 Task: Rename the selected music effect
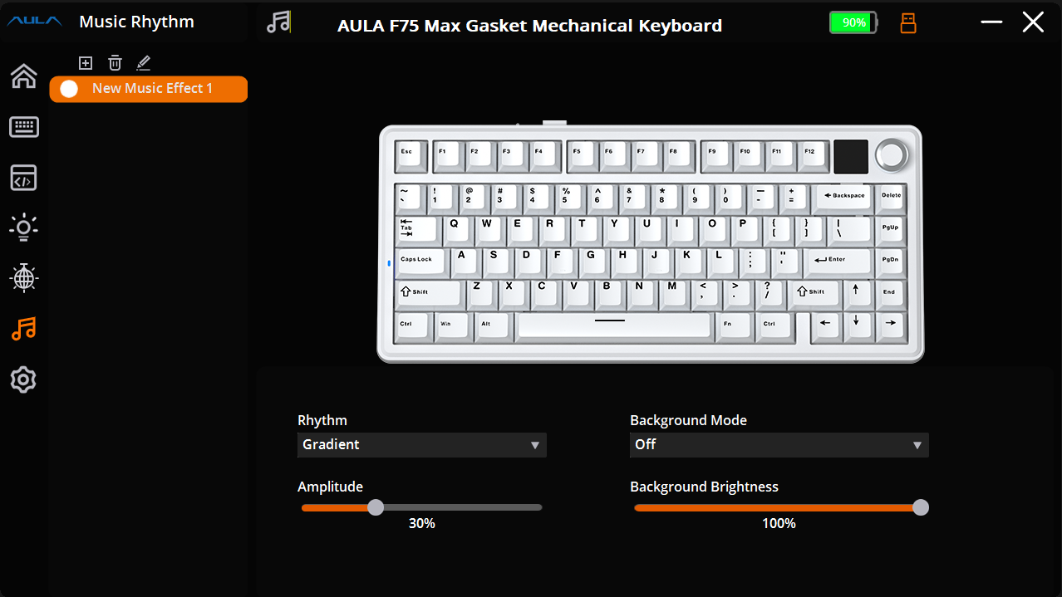click(x=143, y=63)
